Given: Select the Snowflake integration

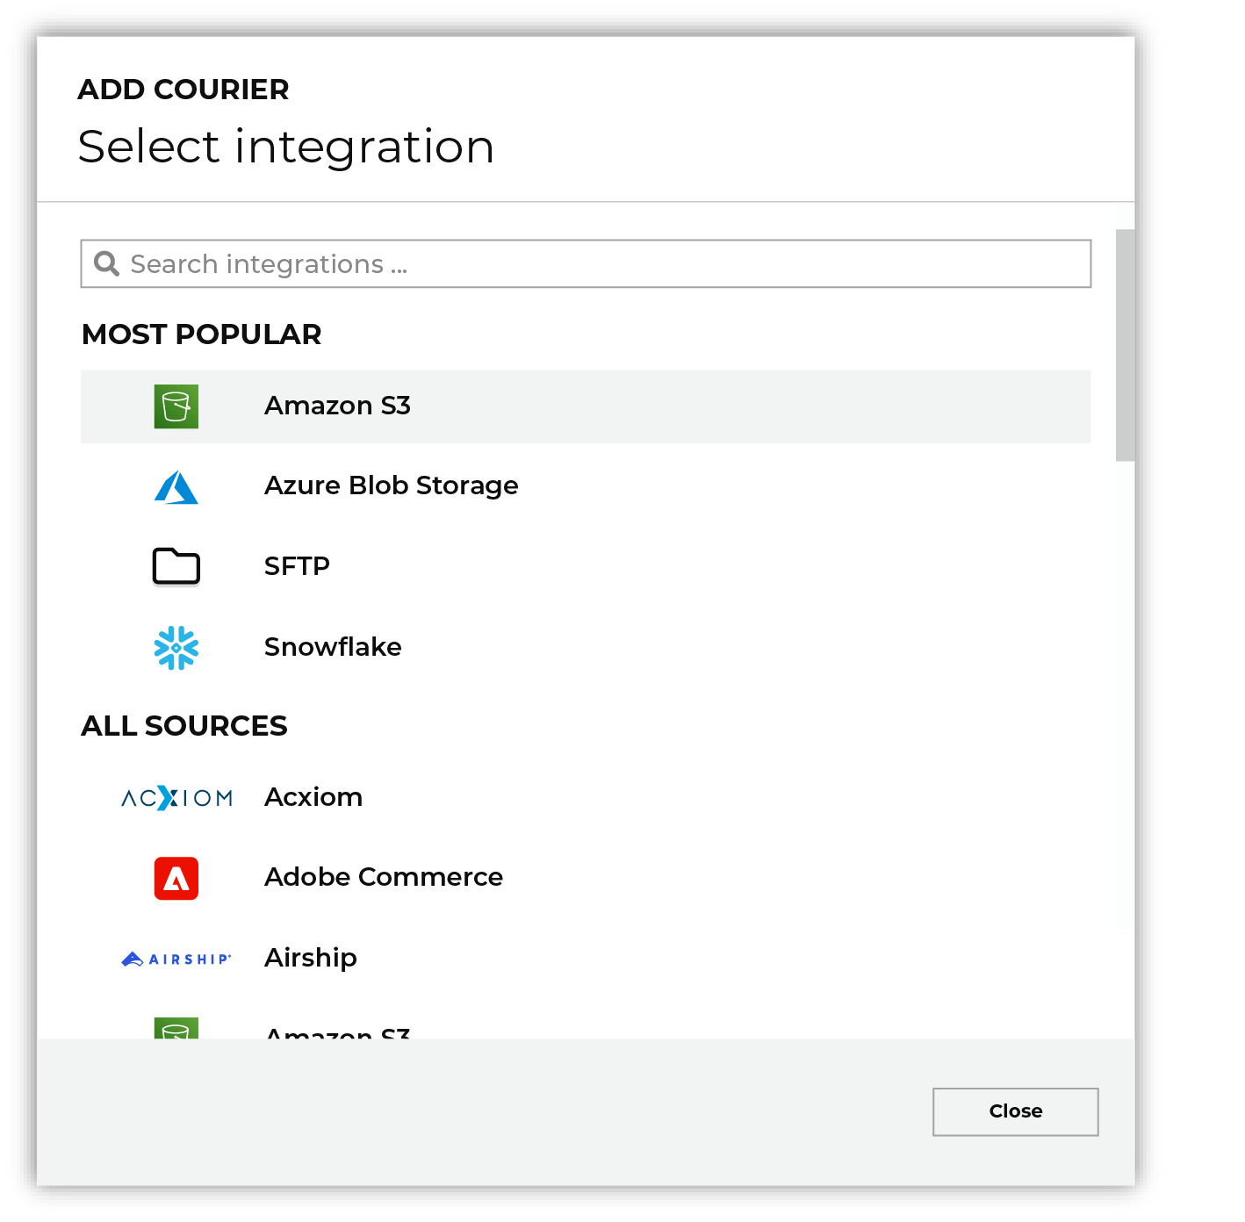Looking at the screenshot, I should 586,648.
